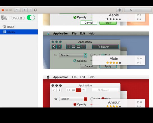Click the Home house icon

point(4,27)
